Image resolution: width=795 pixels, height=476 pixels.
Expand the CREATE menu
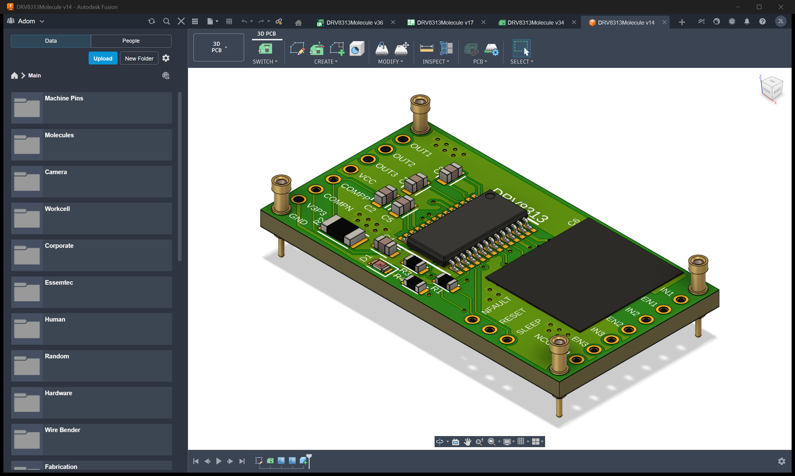pyautogui.click(x=326, y=62)
